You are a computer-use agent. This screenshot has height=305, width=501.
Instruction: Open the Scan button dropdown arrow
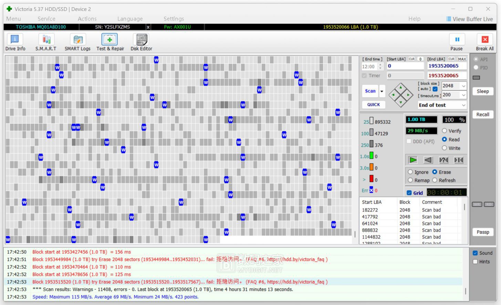(382, 91)
